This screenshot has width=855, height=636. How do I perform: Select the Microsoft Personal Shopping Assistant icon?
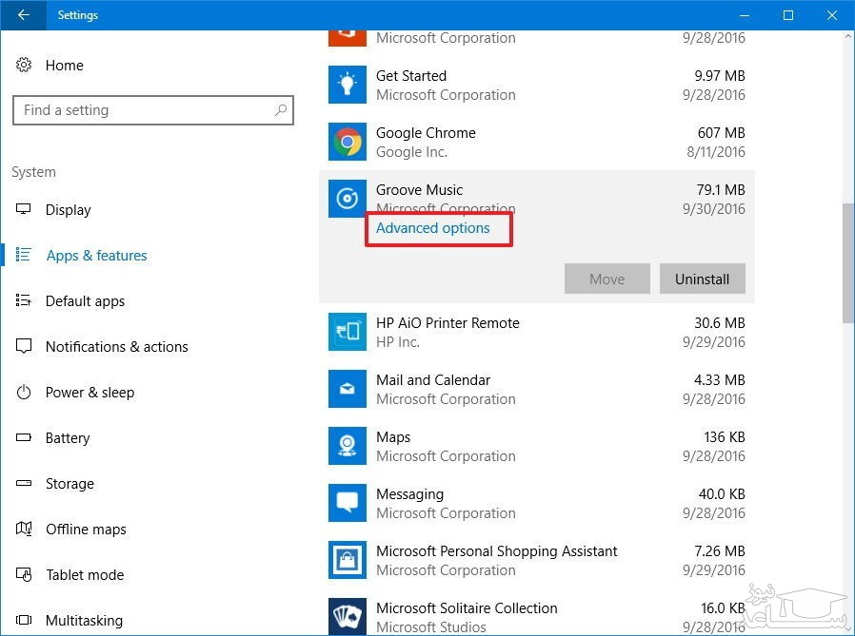pyautogui.click(x=347, y=560)
